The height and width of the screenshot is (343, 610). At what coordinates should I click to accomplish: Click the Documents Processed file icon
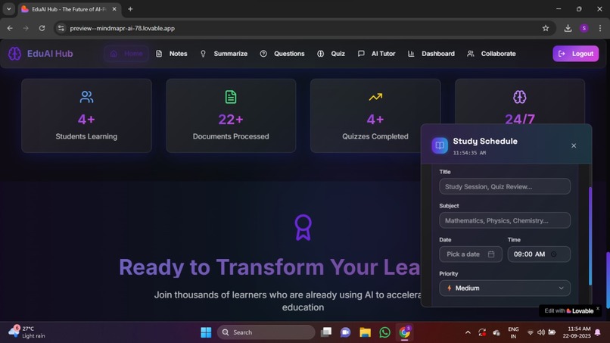pyautogui.click(x=231, y=97)
